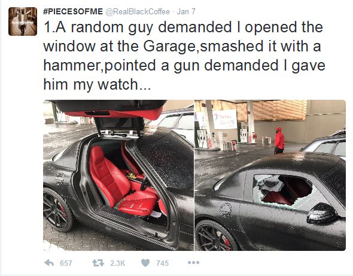Image resolution: width=353 pixels, height=276 pixels.
Task: Click the broken window hole in right photo
Action: (283, 191)
